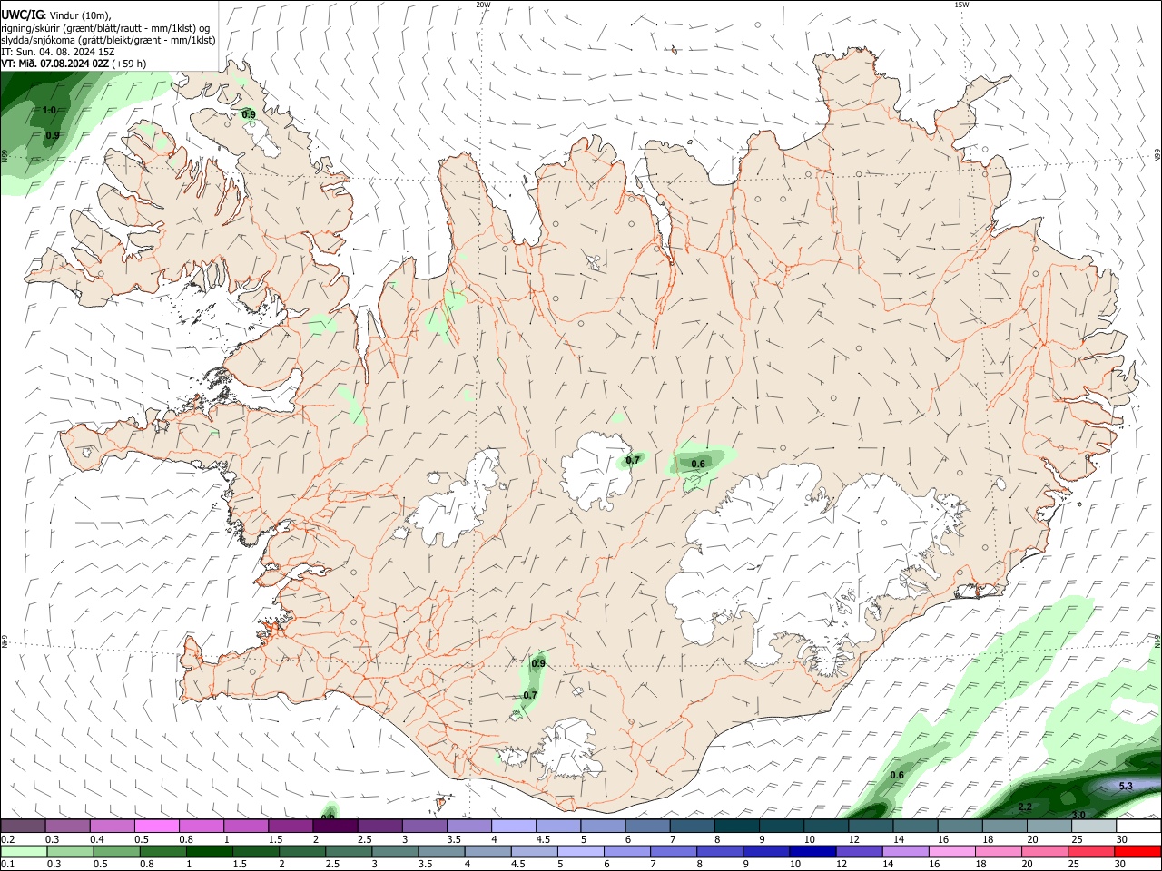Pick the light pink lower swatch labelled 16

(952, 851)
